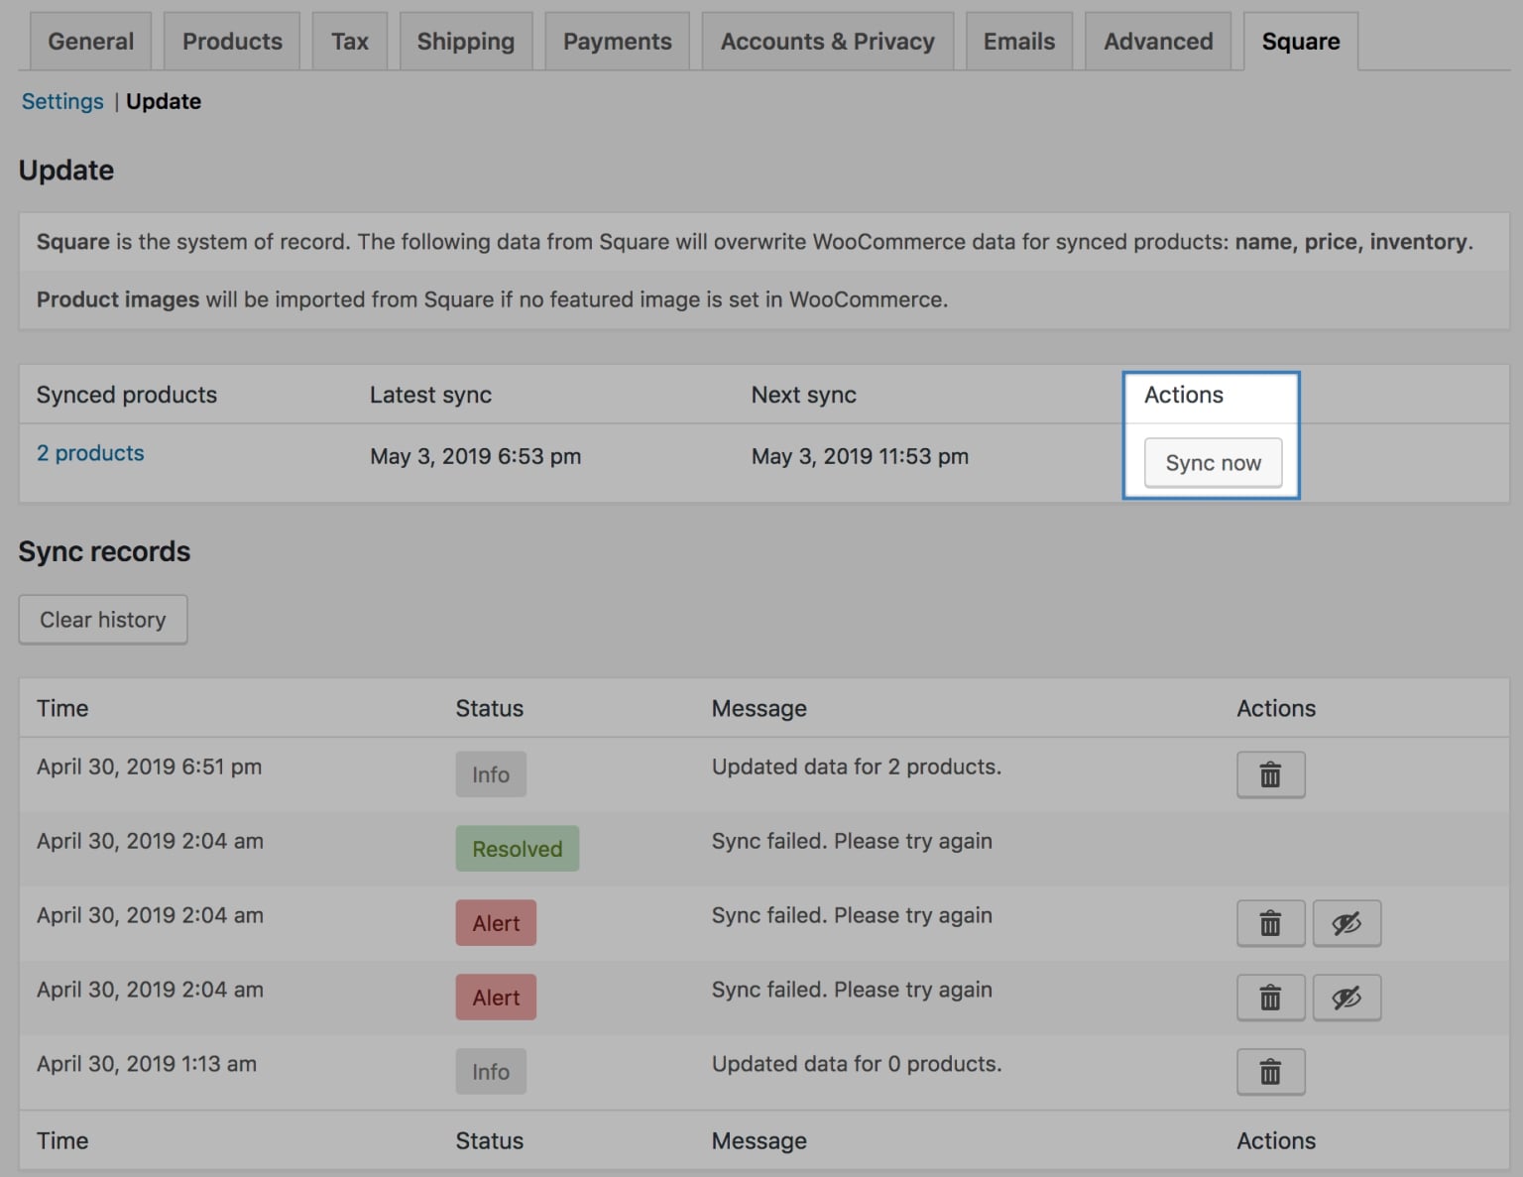Switch to the General tab
Screen dimensions: 1523x1177
[x=90, y=42]
